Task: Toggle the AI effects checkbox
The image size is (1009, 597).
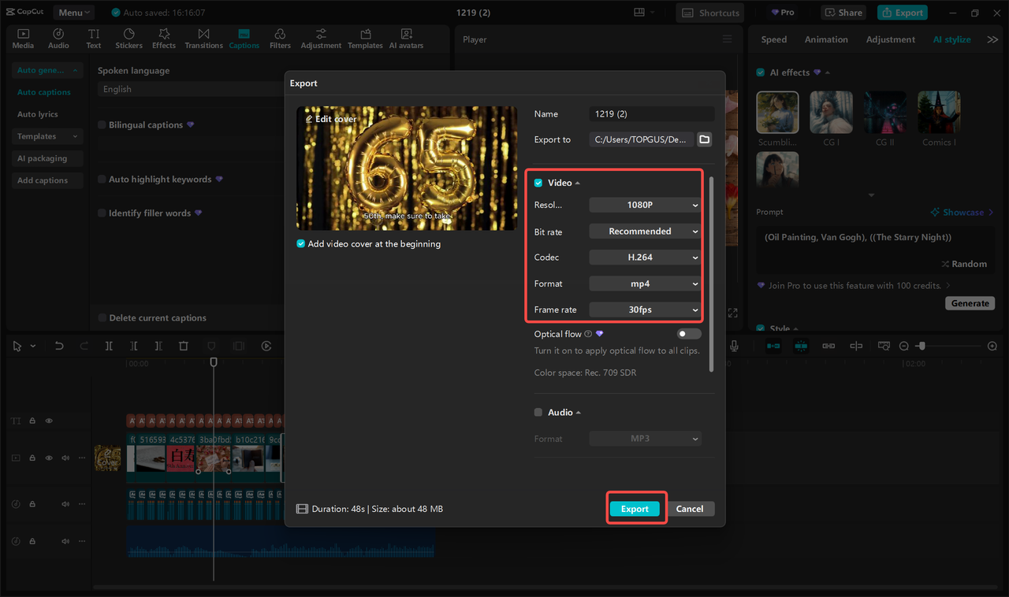Action: 761,72
